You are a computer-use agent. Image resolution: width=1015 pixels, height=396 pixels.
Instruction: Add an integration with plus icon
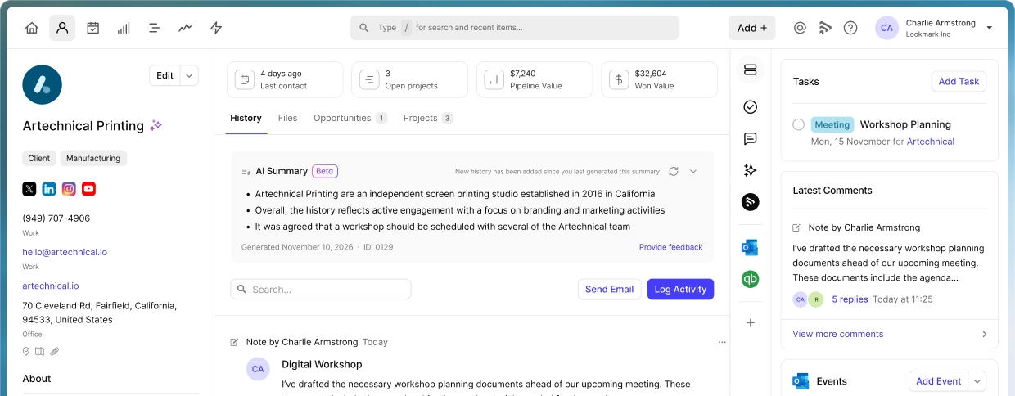coord(750,323)
